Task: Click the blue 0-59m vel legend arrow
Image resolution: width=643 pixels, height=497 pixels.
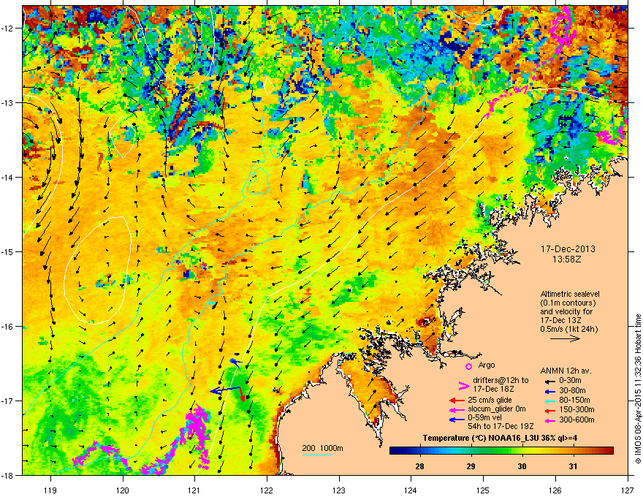Action: coord(457,420)
